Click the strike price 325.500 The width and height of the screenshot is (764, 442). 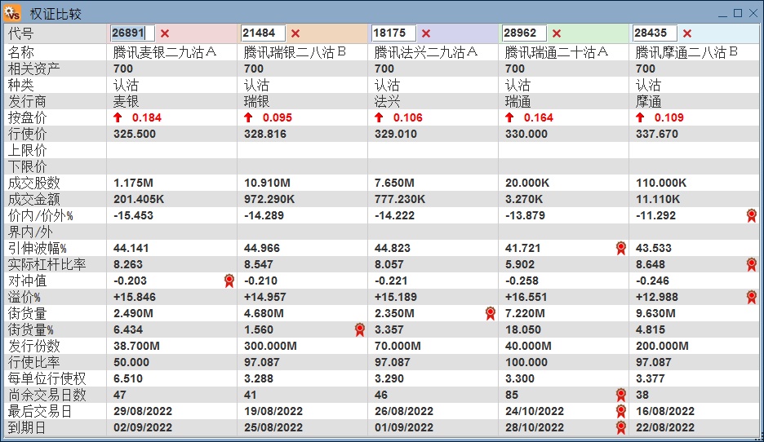pos(135,134)
